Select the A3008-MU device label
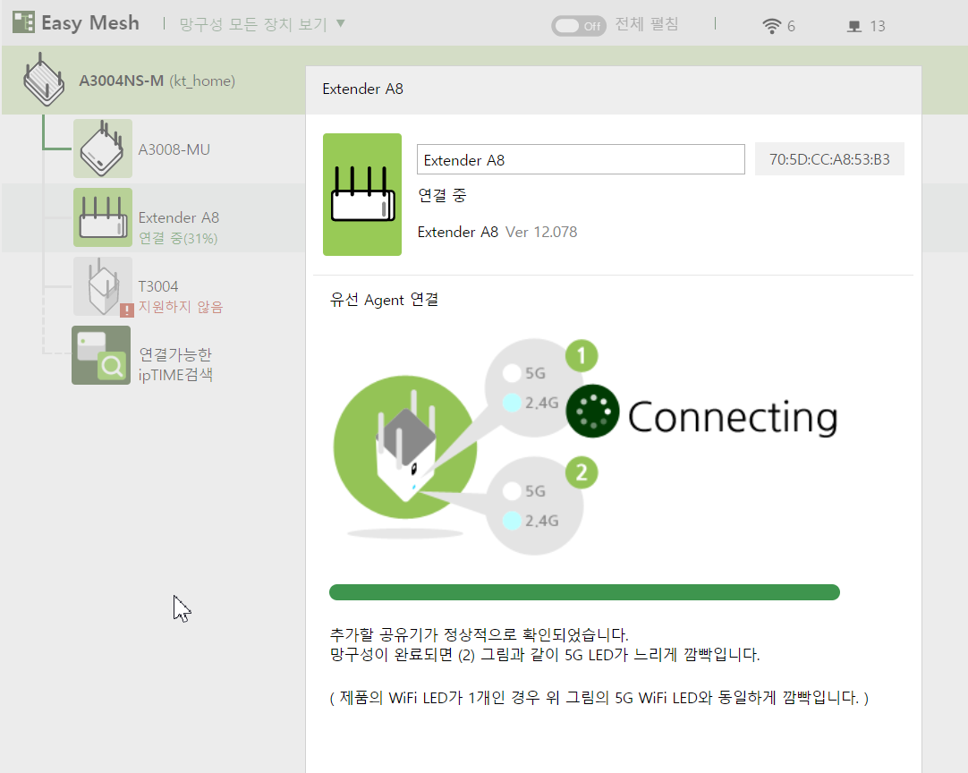This screenshot has width=968, height=773. pyautogui.click(x=174, y=149)
